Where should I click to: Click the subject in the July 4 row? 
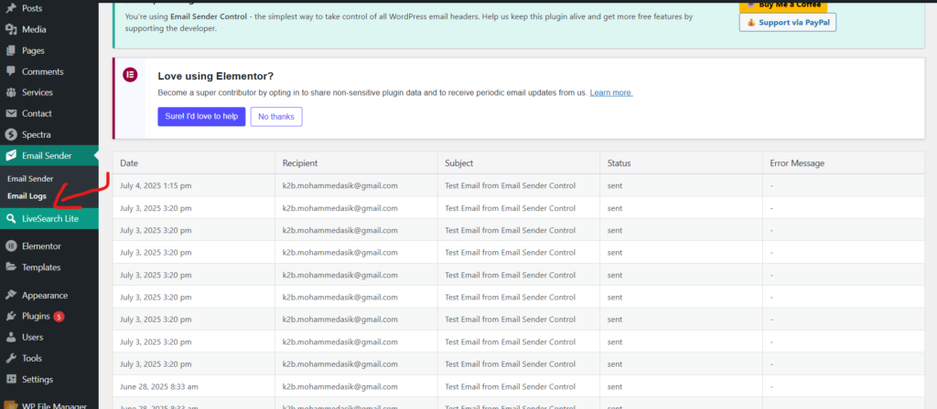tap(511, 185)
